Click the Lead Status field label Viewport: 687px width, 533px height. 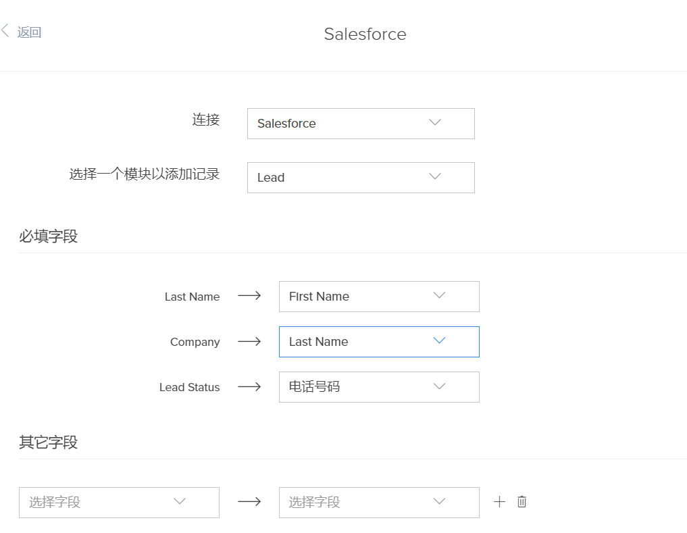pos(189,388)
